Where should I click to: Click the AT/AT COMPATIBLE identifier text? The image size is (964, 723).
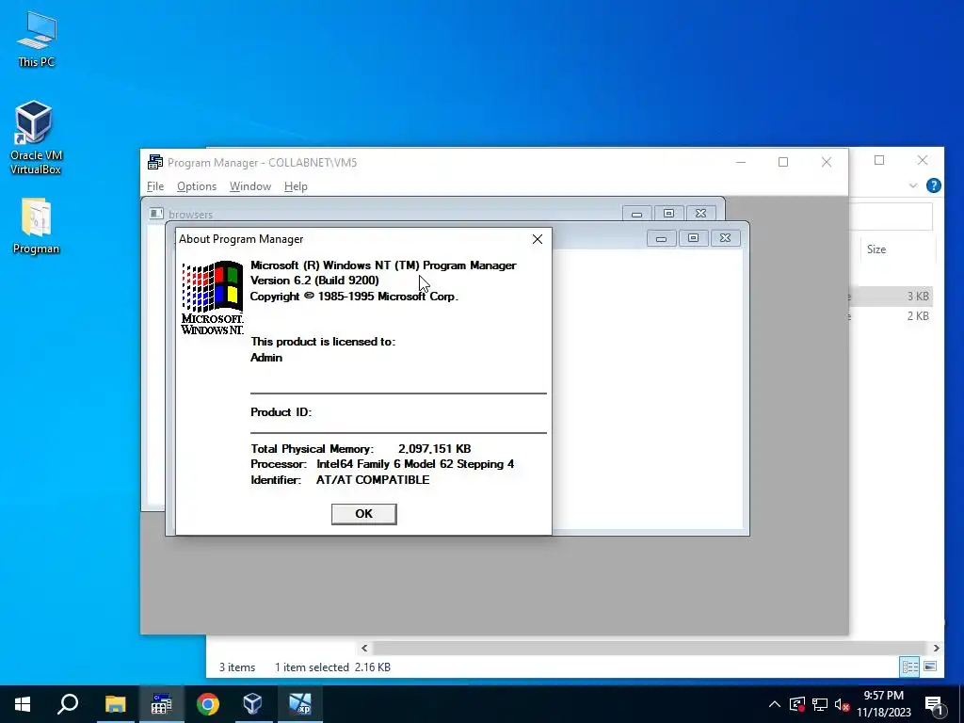[x=373, y=480]
